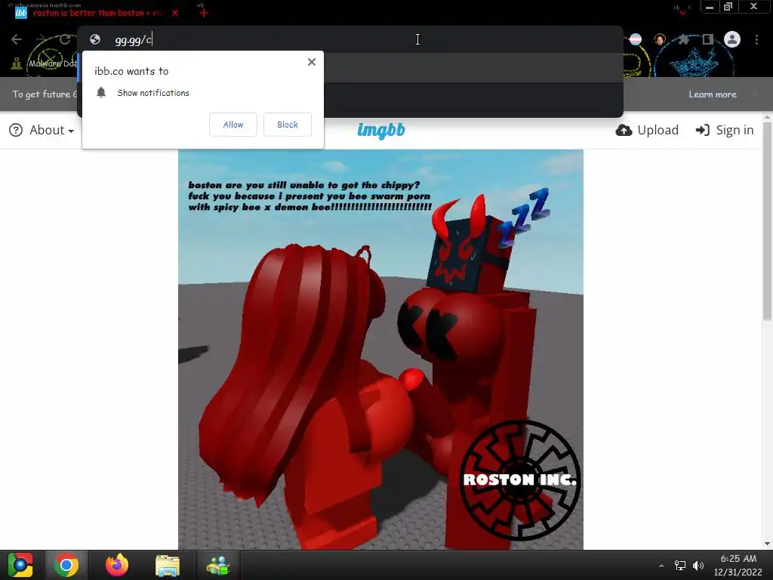The image size is (773, 580).
Task: Click the imgbb favicon on the browser tab
Action: (20, 13)
